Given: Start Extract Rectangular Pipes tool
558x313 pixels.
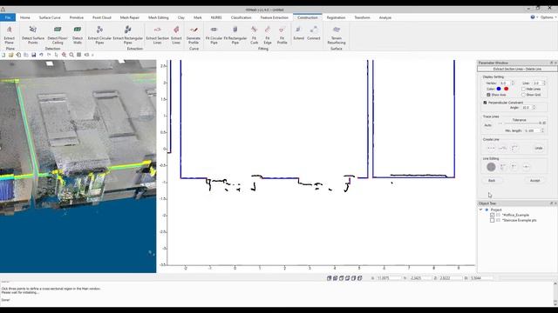Looking at the screenshot, I should coord(128,35).
